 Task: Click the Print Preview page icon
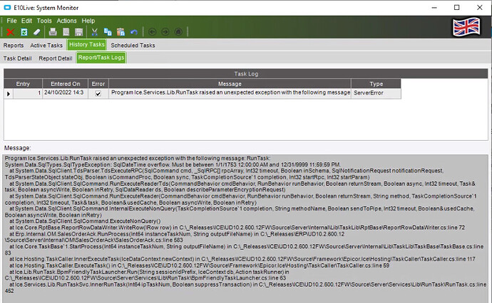click(66, 32)
